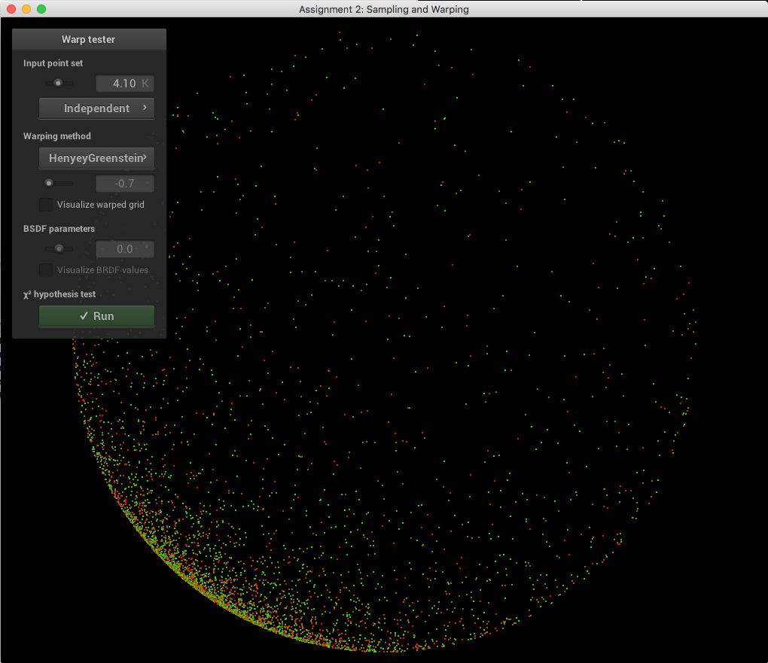Click the 'χ² hypothesis test' label
768x663 pixels.
pos(59,294)
